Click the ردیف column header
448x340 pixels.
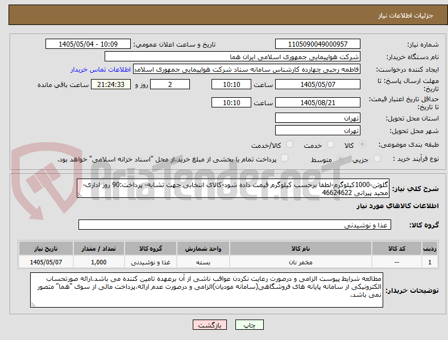(x=430, y=248)
